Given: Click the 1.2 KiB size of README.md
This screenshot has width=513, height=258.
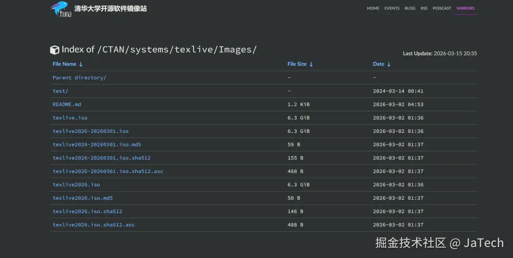Looking at the screenshot, I should [x=298, y=104].
